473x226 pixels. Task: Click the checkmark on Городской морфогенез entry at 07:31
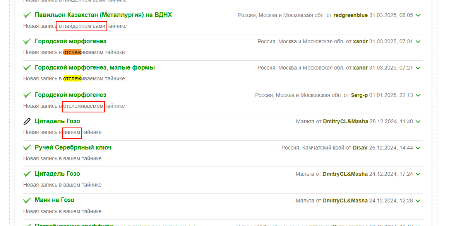27,41
